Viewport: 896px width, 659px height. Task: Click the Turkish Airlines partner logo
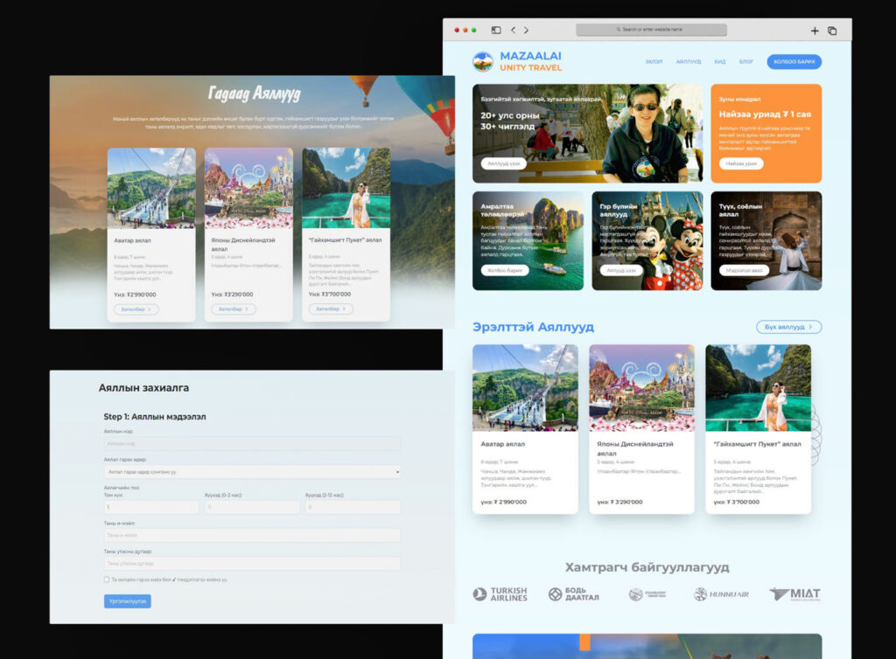tap(500, 594)
